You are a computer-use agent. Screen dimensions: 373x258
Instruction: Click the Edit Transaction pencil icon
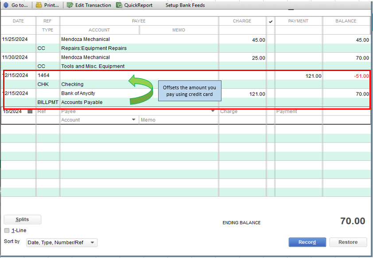(x=70, y=5)
